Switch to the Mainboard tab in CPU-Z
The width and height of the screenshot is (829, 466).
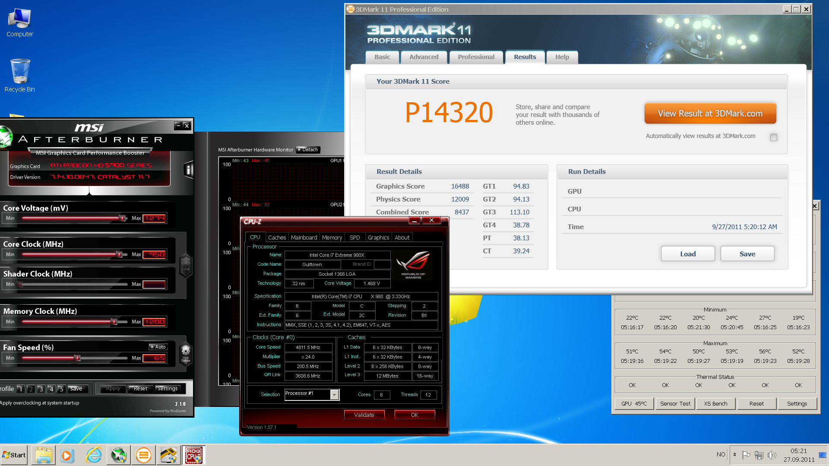point(304,237)
